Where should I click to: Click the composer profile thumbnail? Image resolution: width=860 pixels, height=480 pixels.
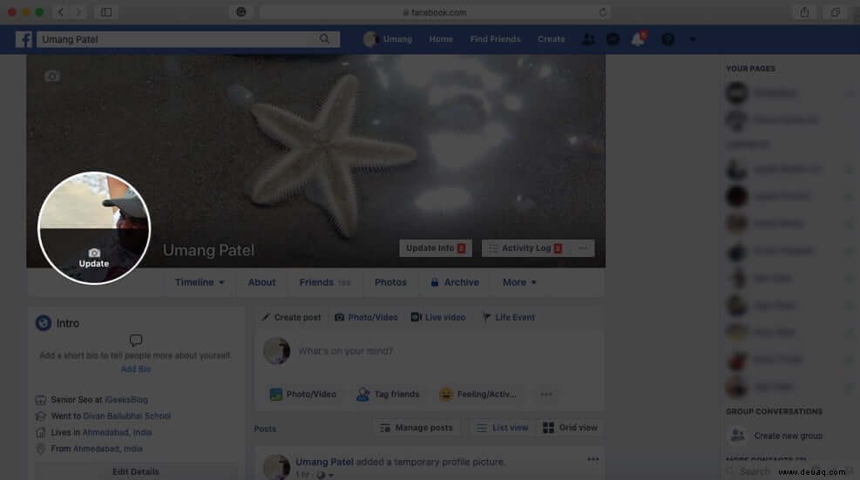pos(276,350)
